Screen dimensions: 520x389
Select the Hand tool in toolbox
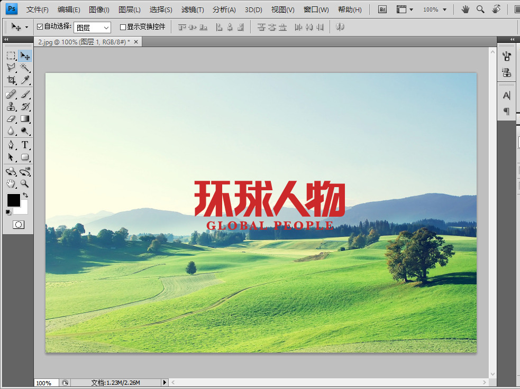coord(11,183)
